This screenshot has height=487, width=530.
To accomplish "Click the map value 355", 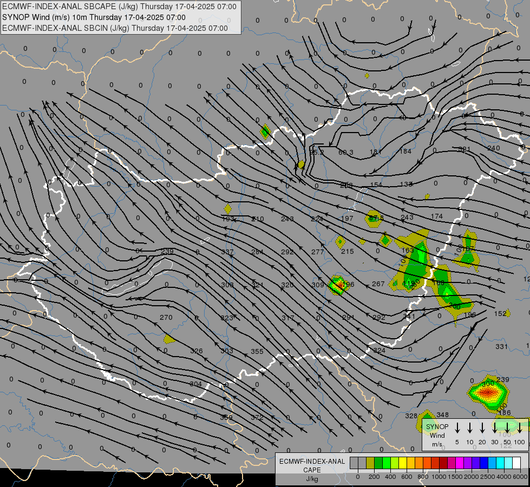I will (x=257, y=352).
